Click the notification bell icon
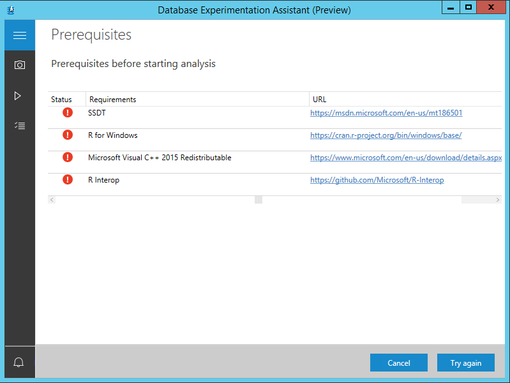The image size is (510, 383). tap(19, 363)
